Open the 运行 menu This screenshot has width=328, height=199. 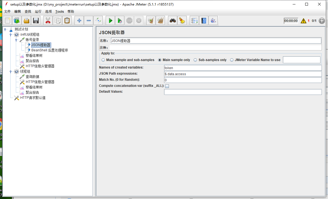(x=38, y=11)
